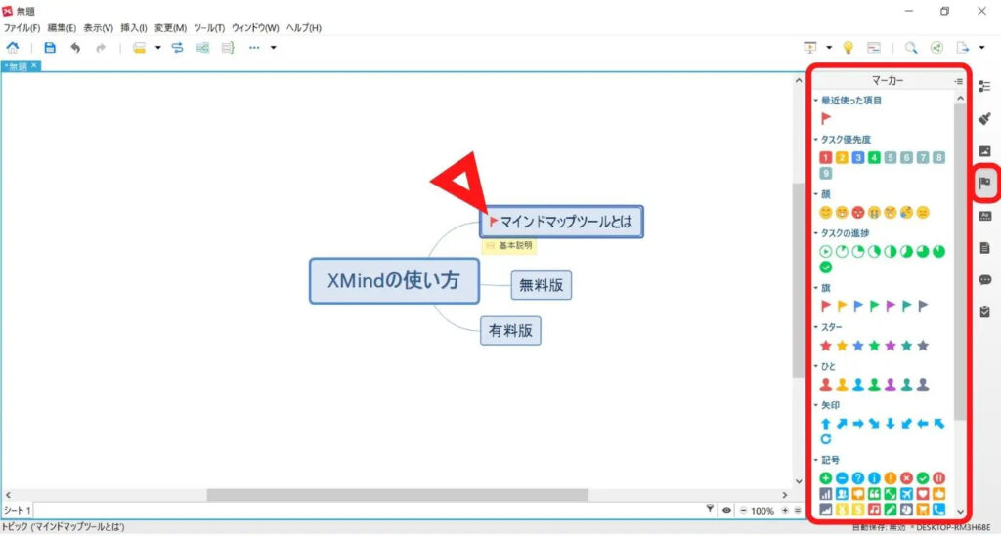Select the マインドマップツールとは topic
This screenshot has width=1001, height=536.
[x=561, y=222]
